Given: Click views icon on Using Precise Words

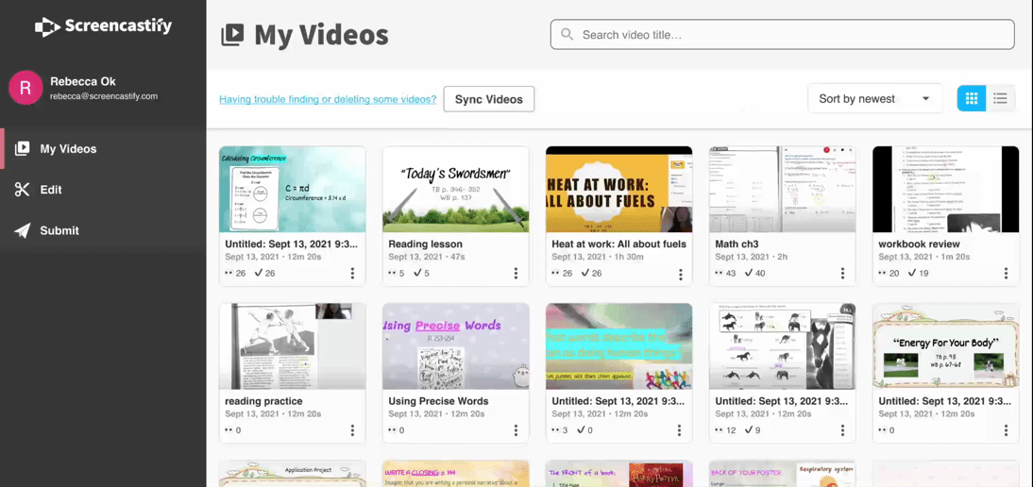Looking at the screenshot, I should [393, 430].
